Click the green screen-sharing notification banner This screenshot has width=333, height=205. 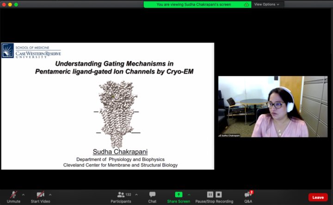(x=197, y=5)
